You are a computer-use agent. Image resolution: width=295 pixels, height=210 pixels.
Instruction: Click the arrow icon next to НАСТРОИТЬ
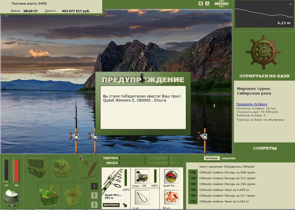click(x=125, y=205)
